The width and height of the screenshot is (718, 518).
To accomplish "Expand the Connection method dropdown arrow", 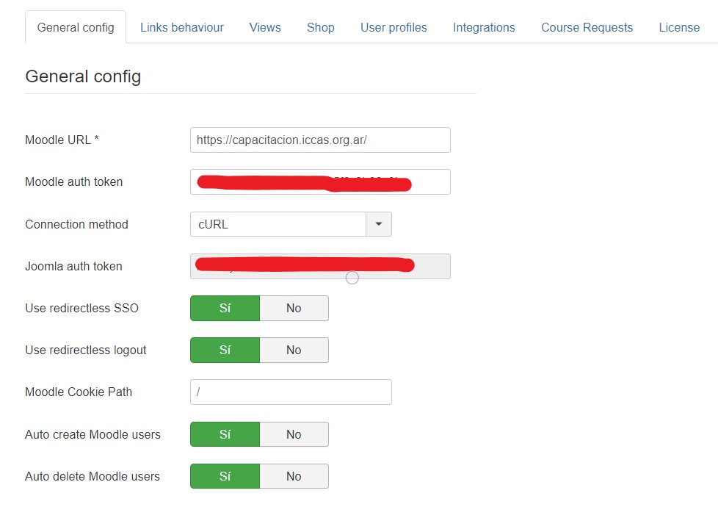I will pyautogui.click(x=379, y=224).
